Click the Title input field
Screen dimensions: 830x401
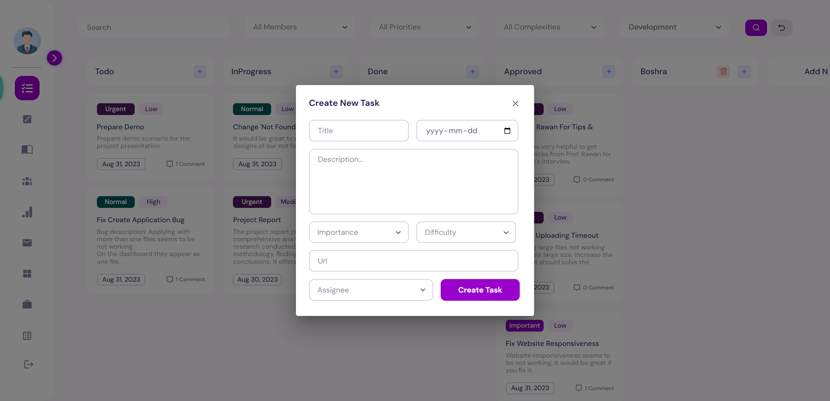359,130
